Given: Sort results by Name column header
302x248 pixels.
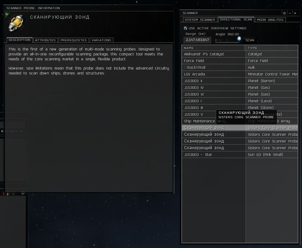Looking at the screenshot, I should tap(213, 48).
